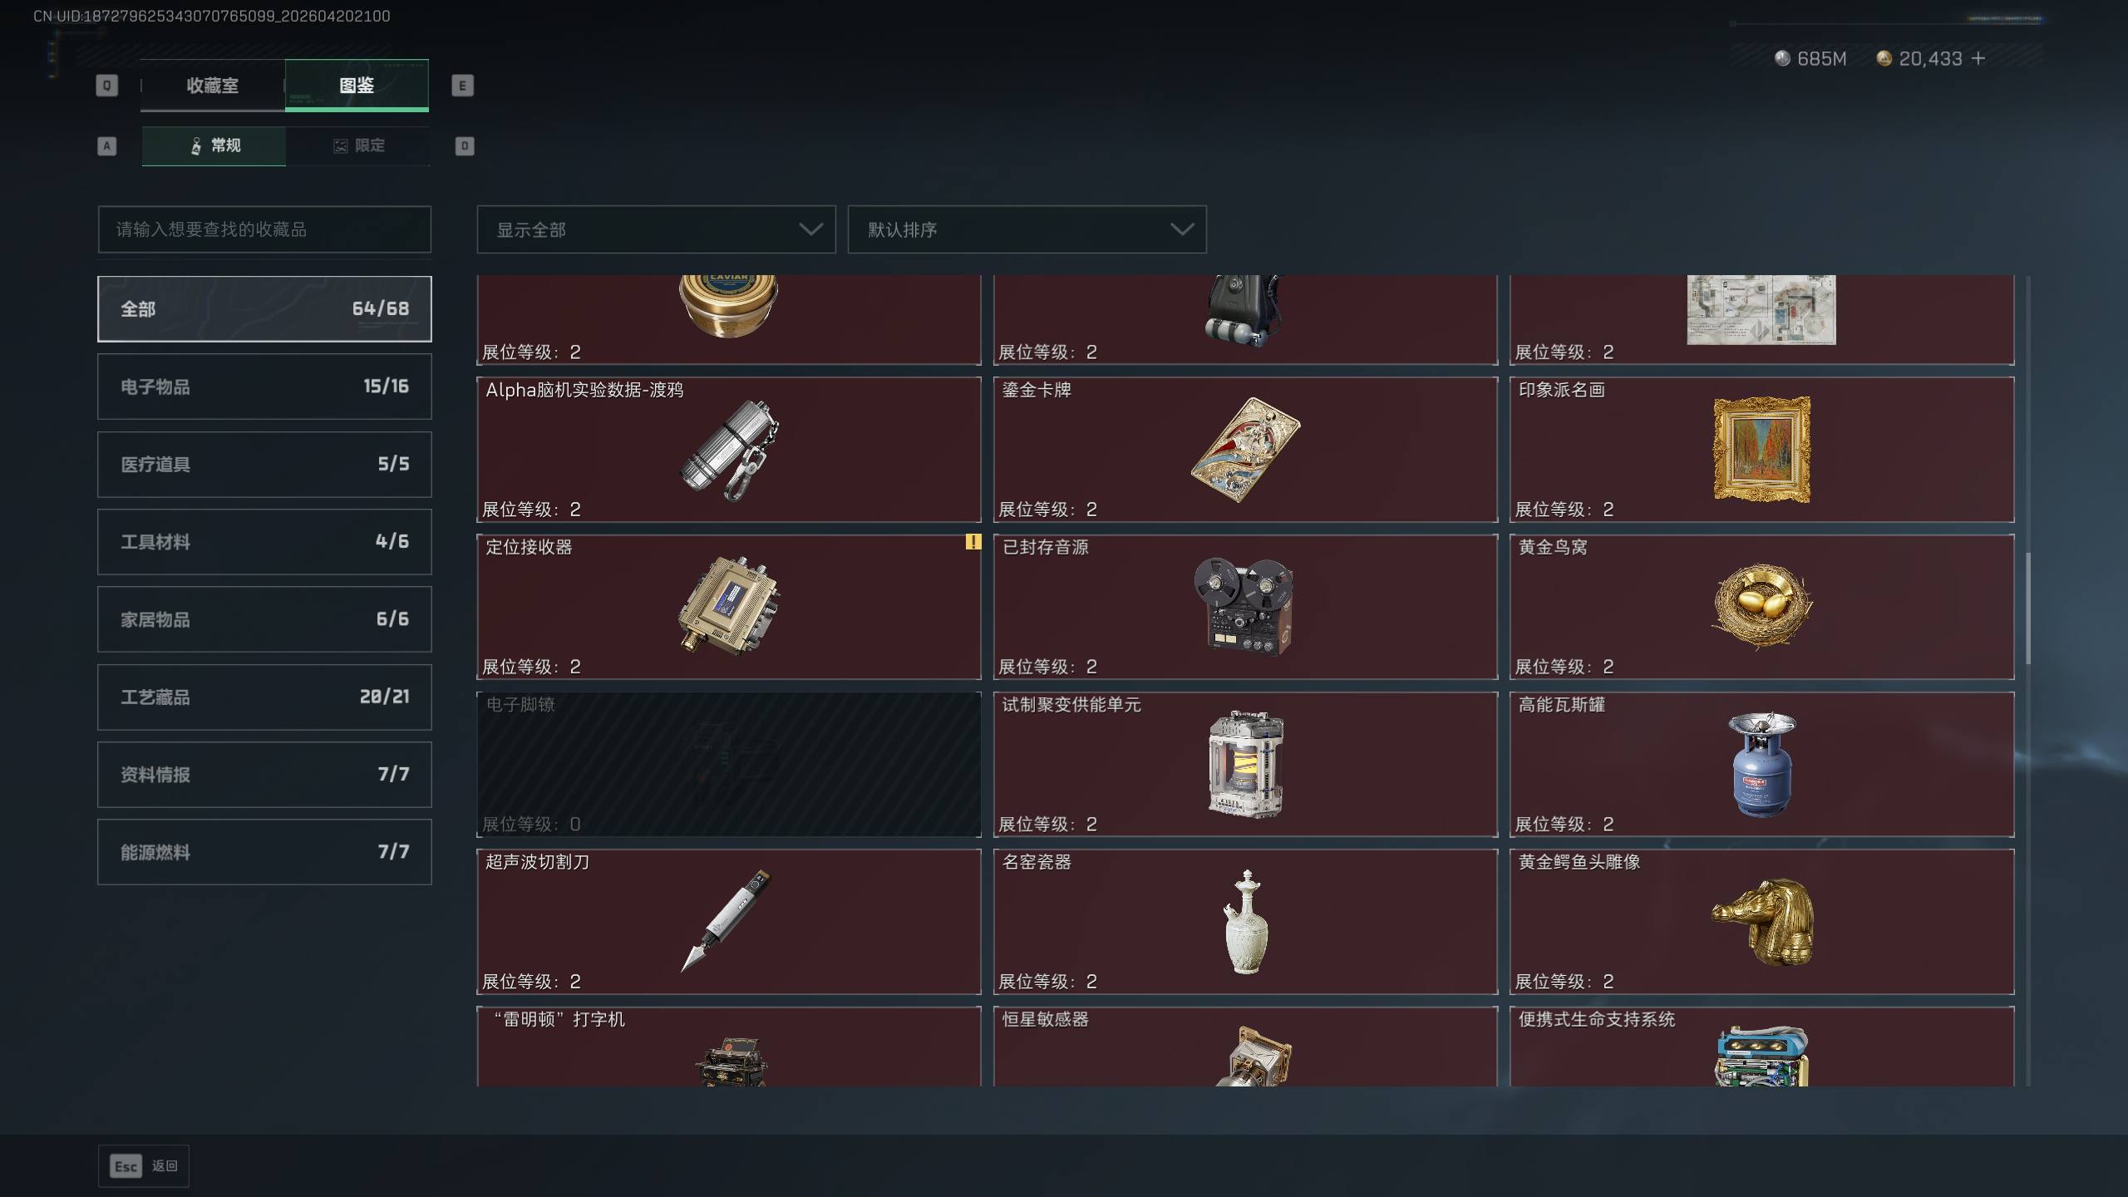Click the 黄金鸟窝 golden nest icon
Viewport: 2128px width, 1197px height.
click(x=1761, y=606)
